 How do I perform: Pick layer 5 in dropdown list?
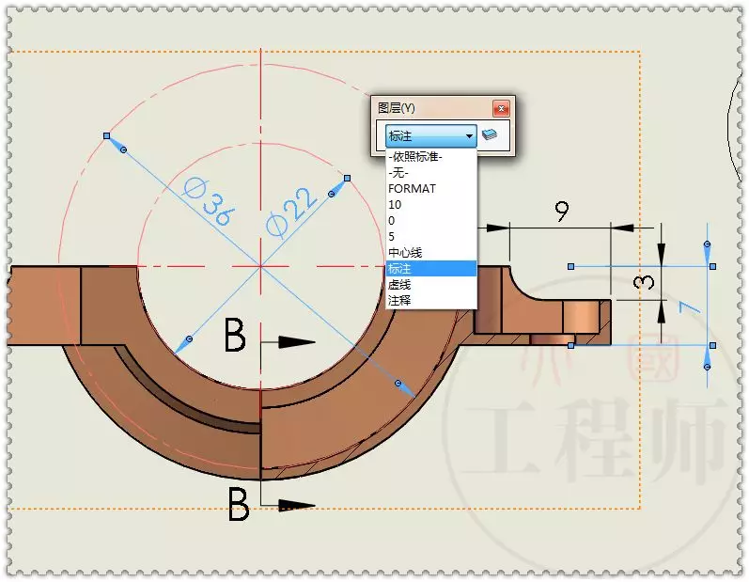[431, 237]
